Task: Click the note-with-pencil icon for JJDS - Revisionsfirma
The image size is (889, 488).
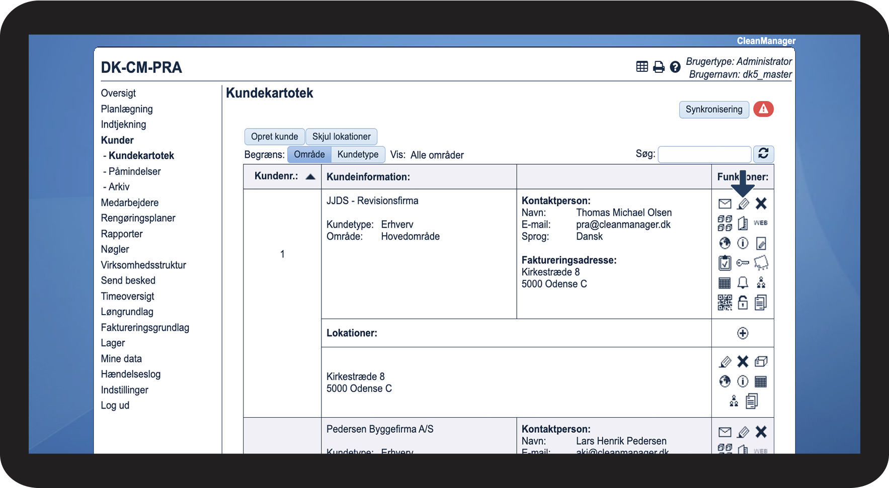Action: tap(761, 243)
